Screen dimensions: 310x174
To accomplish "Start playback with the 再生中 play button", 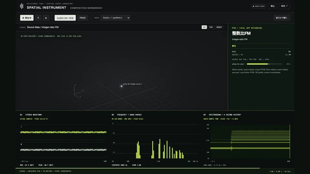I will (x=27, y=18).
